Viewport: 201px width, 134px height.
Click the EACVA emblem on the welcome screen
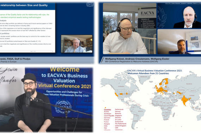tap(63, 107)
